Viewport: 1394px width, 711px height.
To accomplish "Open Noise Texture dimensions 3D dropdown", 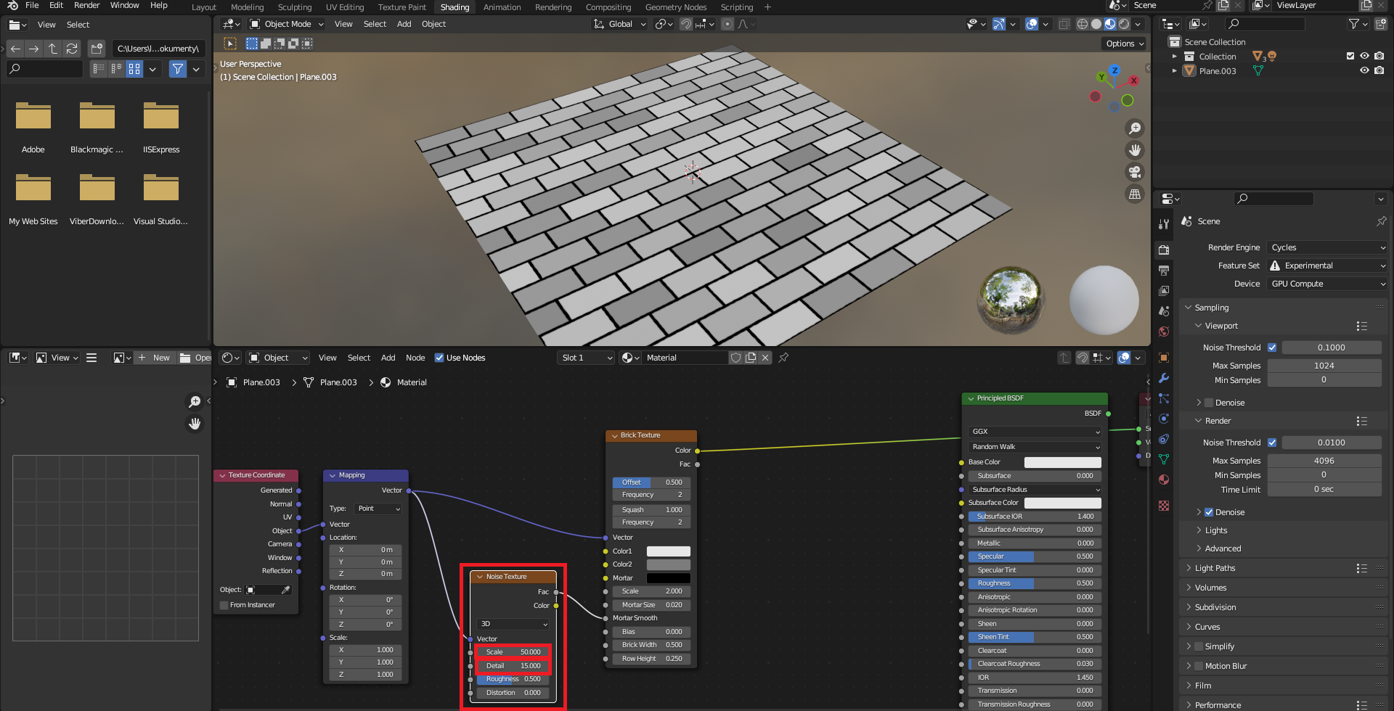I will [513, 624].
